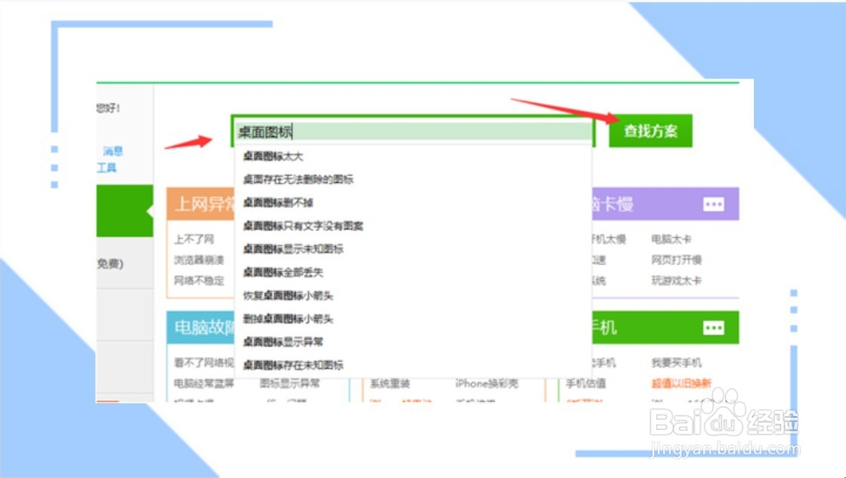Viewport: 846px width, 478px height.
Task: Open the orange 超值以旧换新 link
Action: coord(681,383)
